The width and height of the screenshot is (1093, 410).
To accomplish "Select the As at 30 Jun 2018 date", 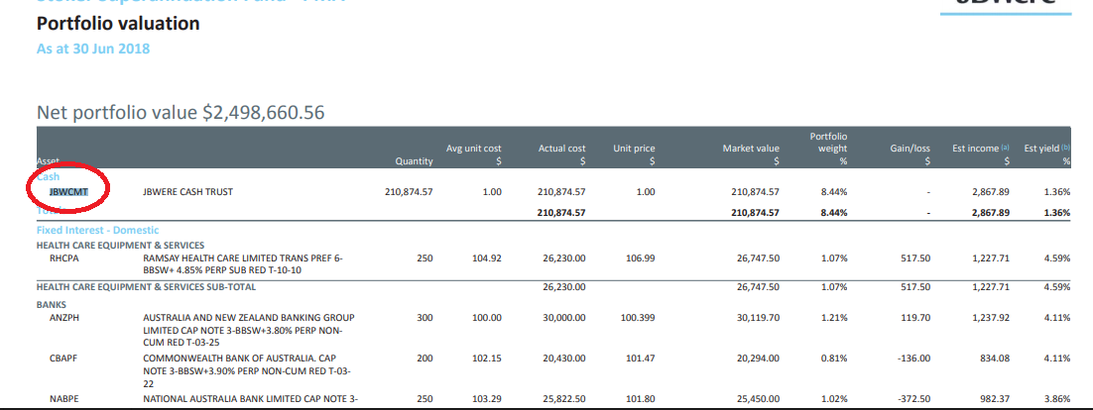I will 93,48.
